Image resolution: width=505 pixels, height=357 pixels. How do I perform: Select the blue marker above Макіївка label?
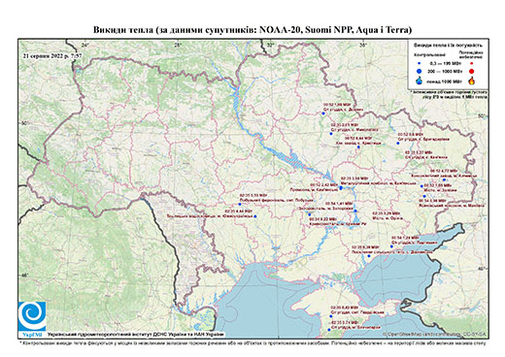point(424,196)
